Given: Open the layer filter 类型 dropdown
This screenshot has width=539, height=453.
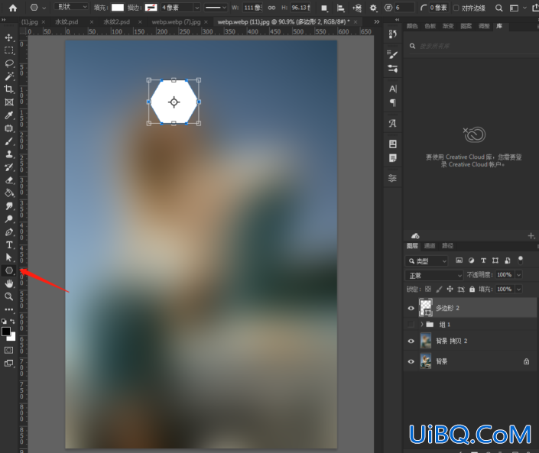Looking at the screenshot, I should click(427, 261).
